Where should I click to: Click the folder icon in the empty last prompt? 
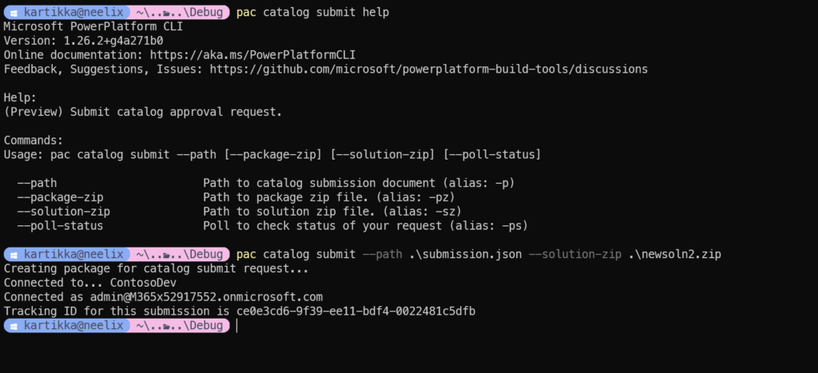click(167, 326)
